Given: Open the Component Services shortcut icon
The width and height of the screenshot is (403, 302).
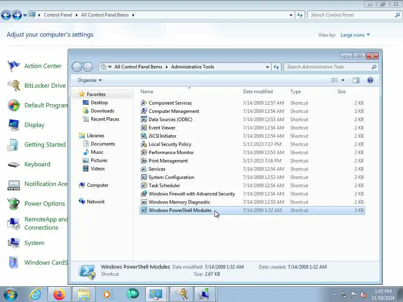Looking at the screenshot, I should tap(144, 103).
